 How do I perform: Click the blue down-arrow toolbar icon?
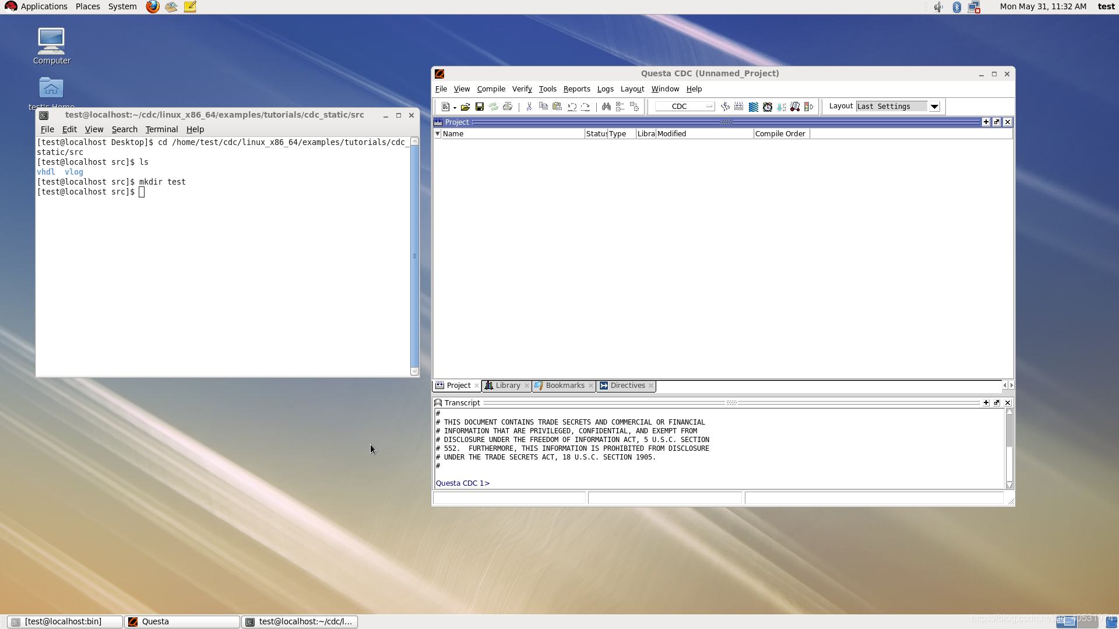tap(782, 107)
